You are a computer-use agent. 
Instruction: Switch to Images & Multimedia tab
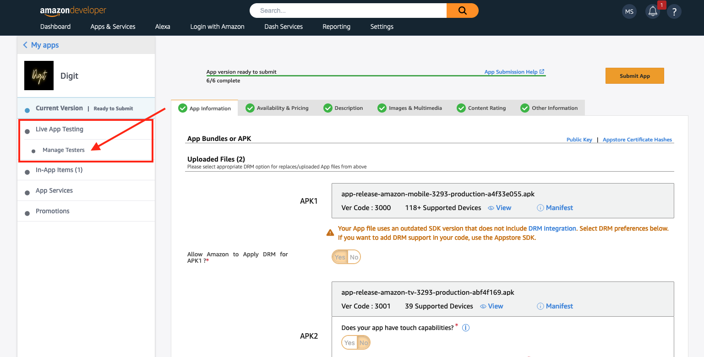click(410, 108)
